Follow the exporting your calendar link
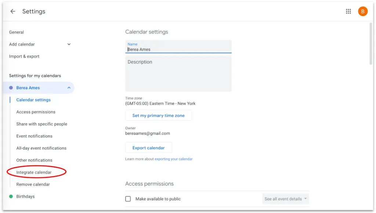 point(173,159)
